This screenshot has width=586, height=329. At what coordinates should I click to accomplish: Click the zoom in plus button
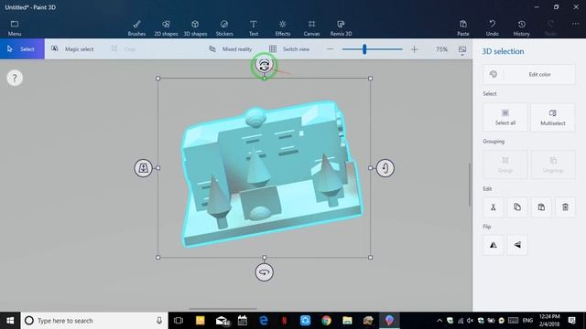pos(414,48)
